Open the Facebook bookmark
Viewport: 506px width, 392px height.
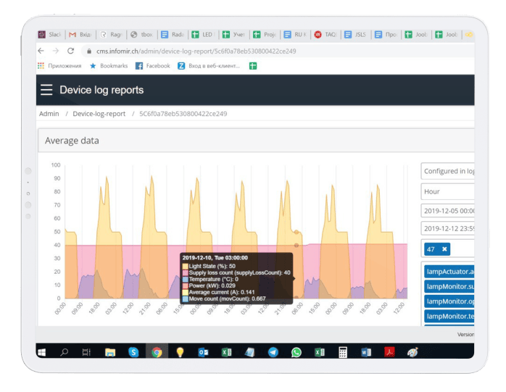152,66
